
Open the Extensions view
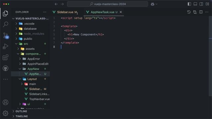(x=5, y=57)
